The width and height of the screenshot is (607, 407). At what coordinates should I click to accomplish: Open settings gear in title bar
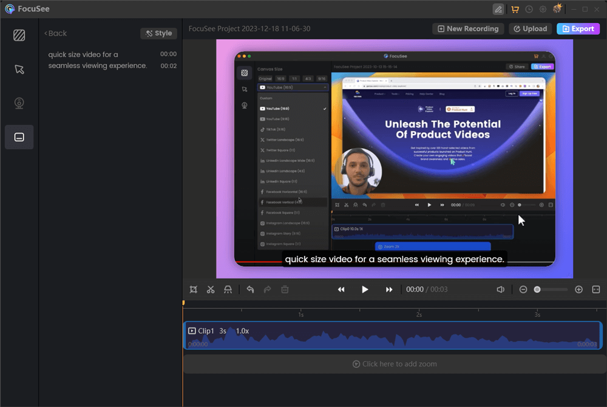click(x=543, y=9)
